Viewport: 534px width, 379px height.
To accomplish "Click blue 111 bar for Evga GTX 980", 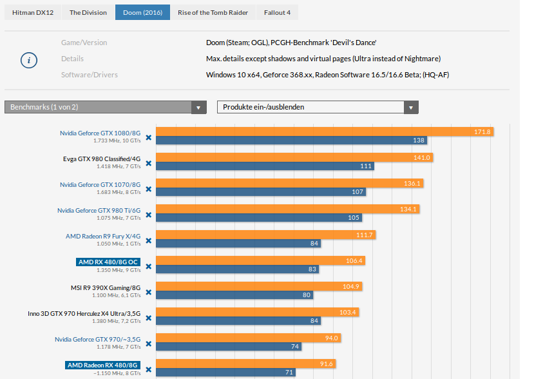I will coord(265,166).
